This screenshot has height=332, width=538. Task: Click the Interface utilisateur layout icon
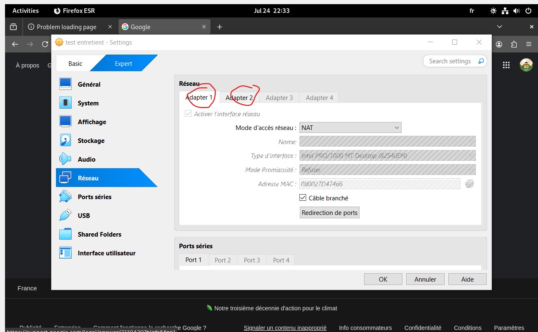tap(65, 253)
